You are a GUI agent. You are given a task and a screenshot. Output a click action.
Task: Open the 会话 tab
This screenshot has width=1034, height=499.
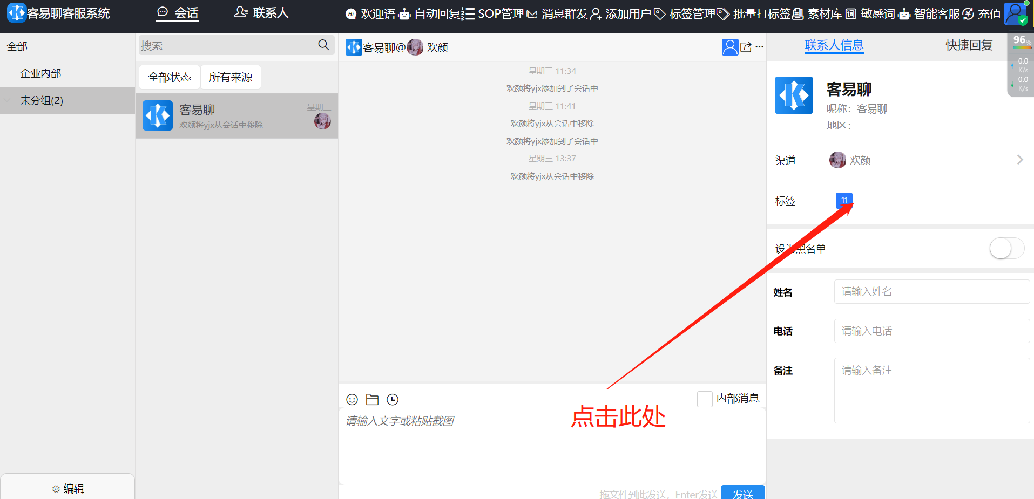point(178,13)
